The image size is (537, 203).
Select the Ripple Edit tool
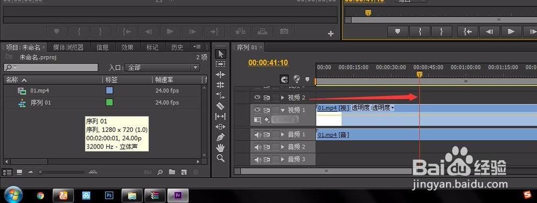(x=221, y=74)
